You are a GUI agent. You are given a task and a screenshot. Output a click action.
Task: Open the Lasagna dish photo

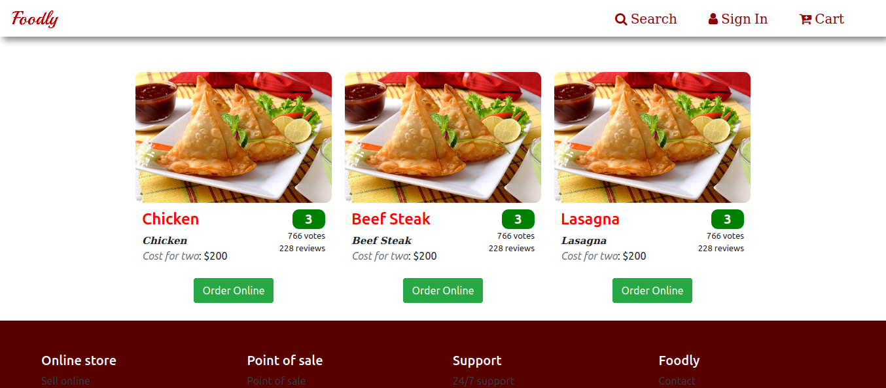[x=652, y=137]
